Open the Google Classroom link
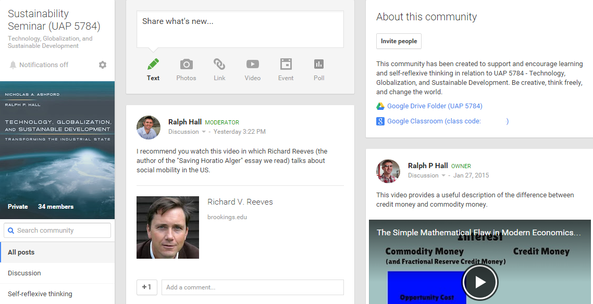 tap(434, 121)
